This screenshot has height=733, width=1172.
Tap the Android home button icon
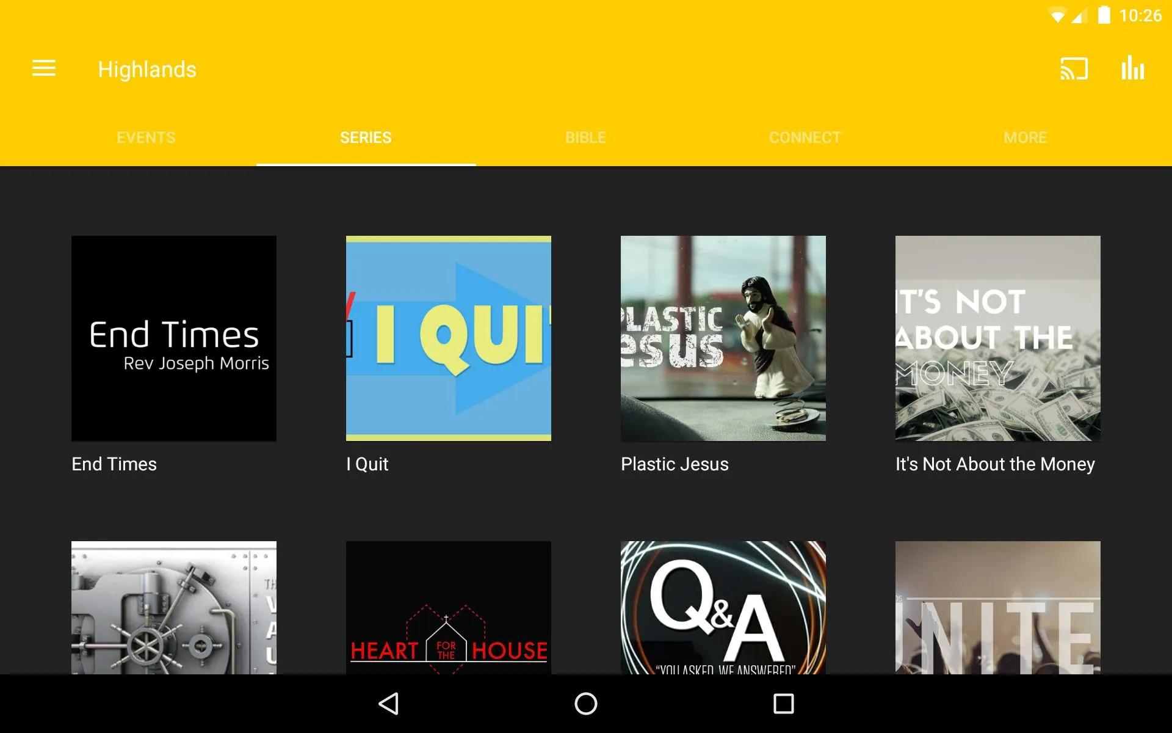click(585, 704)
